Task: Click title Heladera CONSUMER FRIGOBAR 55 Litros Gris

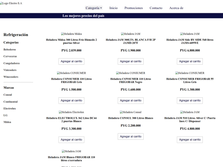Action: [x=190, y=80]
